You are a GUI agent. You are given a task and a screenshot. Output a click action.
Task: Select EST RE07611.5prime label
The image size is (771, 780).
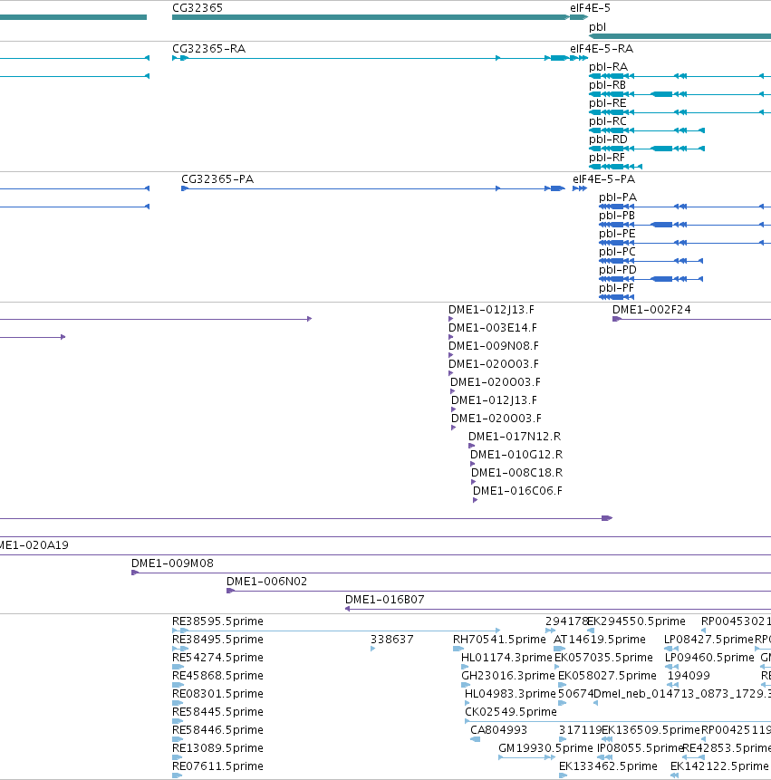217,766
